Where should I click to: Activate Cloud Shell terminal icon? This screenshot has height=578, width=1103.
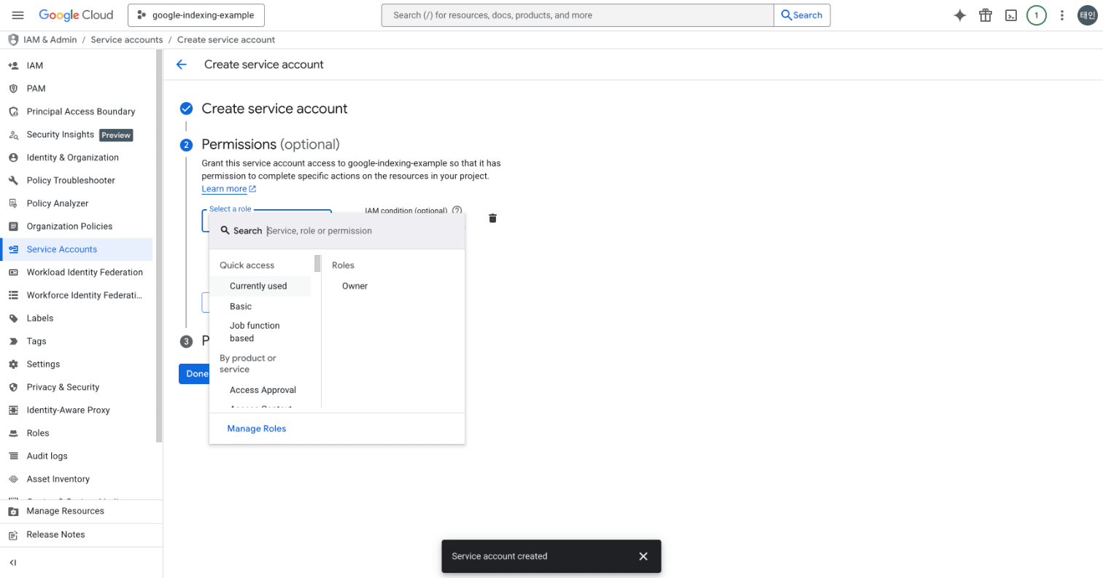(1011, 15)
